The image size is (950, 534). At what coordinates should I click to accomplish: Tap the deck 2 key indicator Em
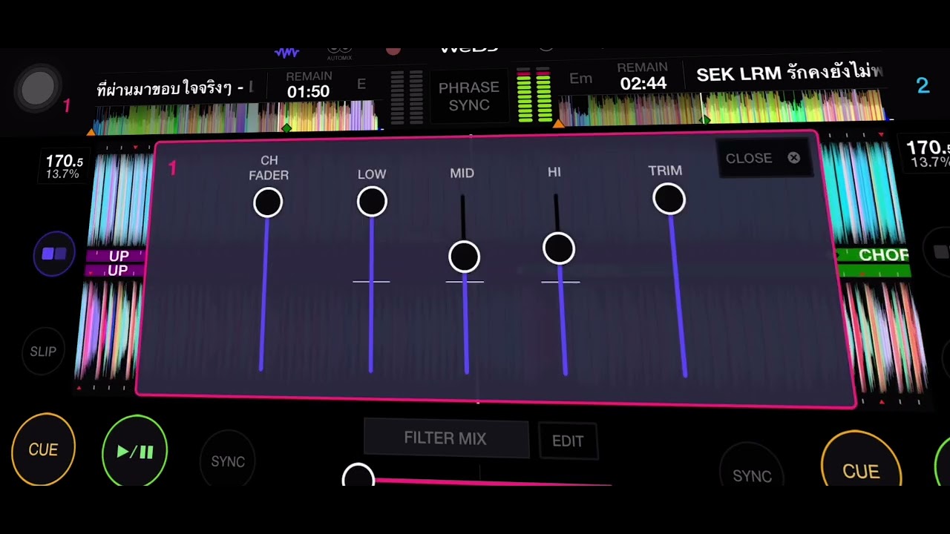tap(580, 78)
